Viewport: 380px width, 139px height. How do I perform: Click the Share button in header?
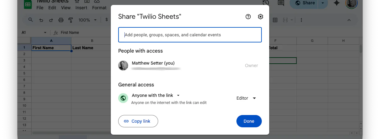305,3
